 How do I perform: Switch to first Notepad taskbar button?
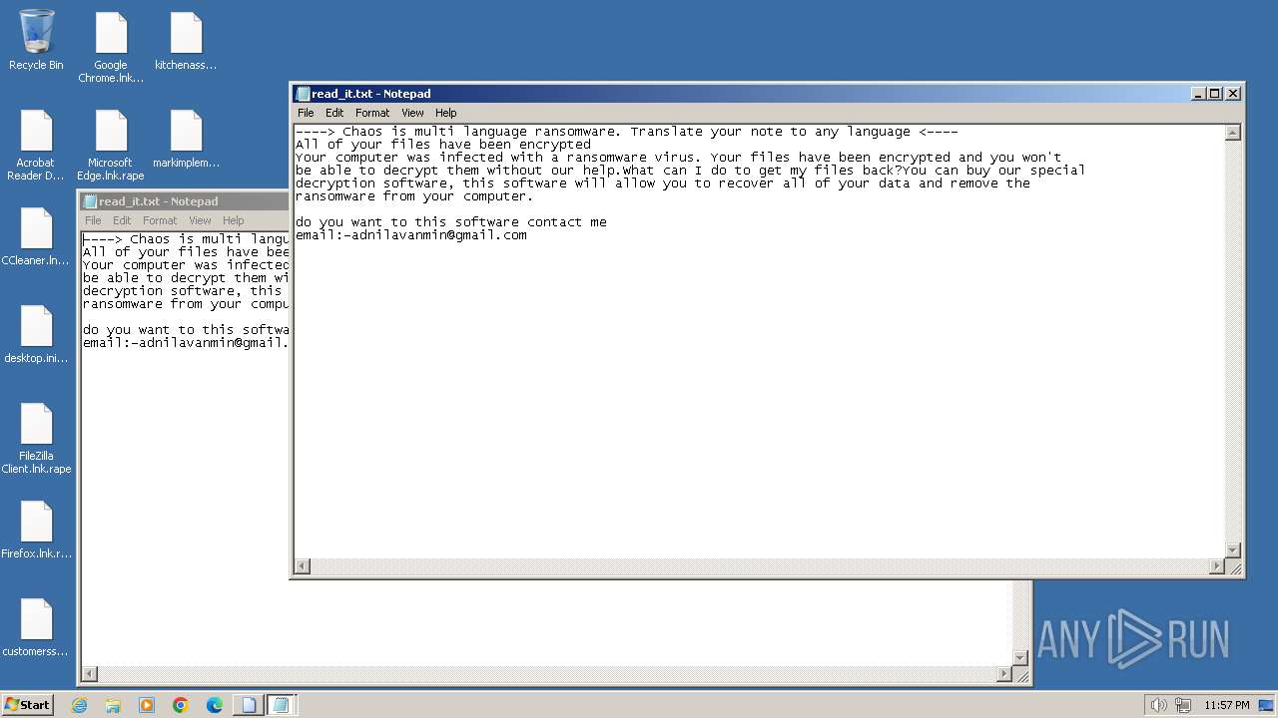pos(249,705)
